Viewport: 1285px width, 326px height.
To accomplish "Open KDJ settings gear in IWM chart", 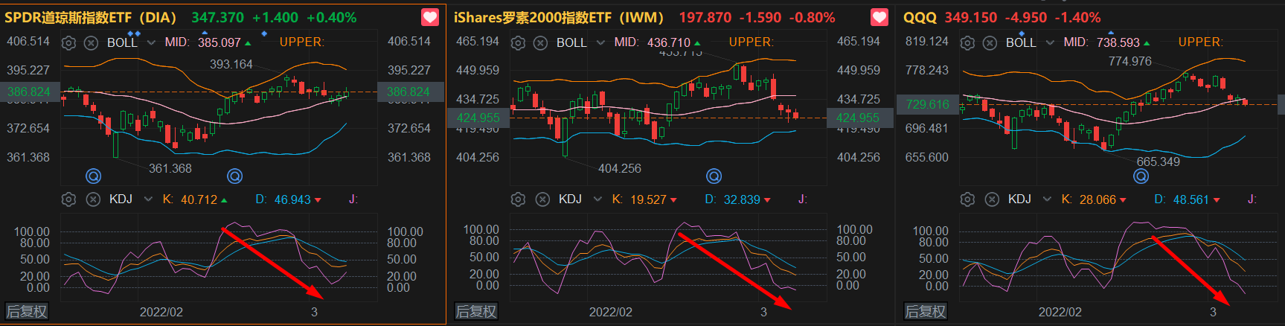I will (x=518, y=199).
